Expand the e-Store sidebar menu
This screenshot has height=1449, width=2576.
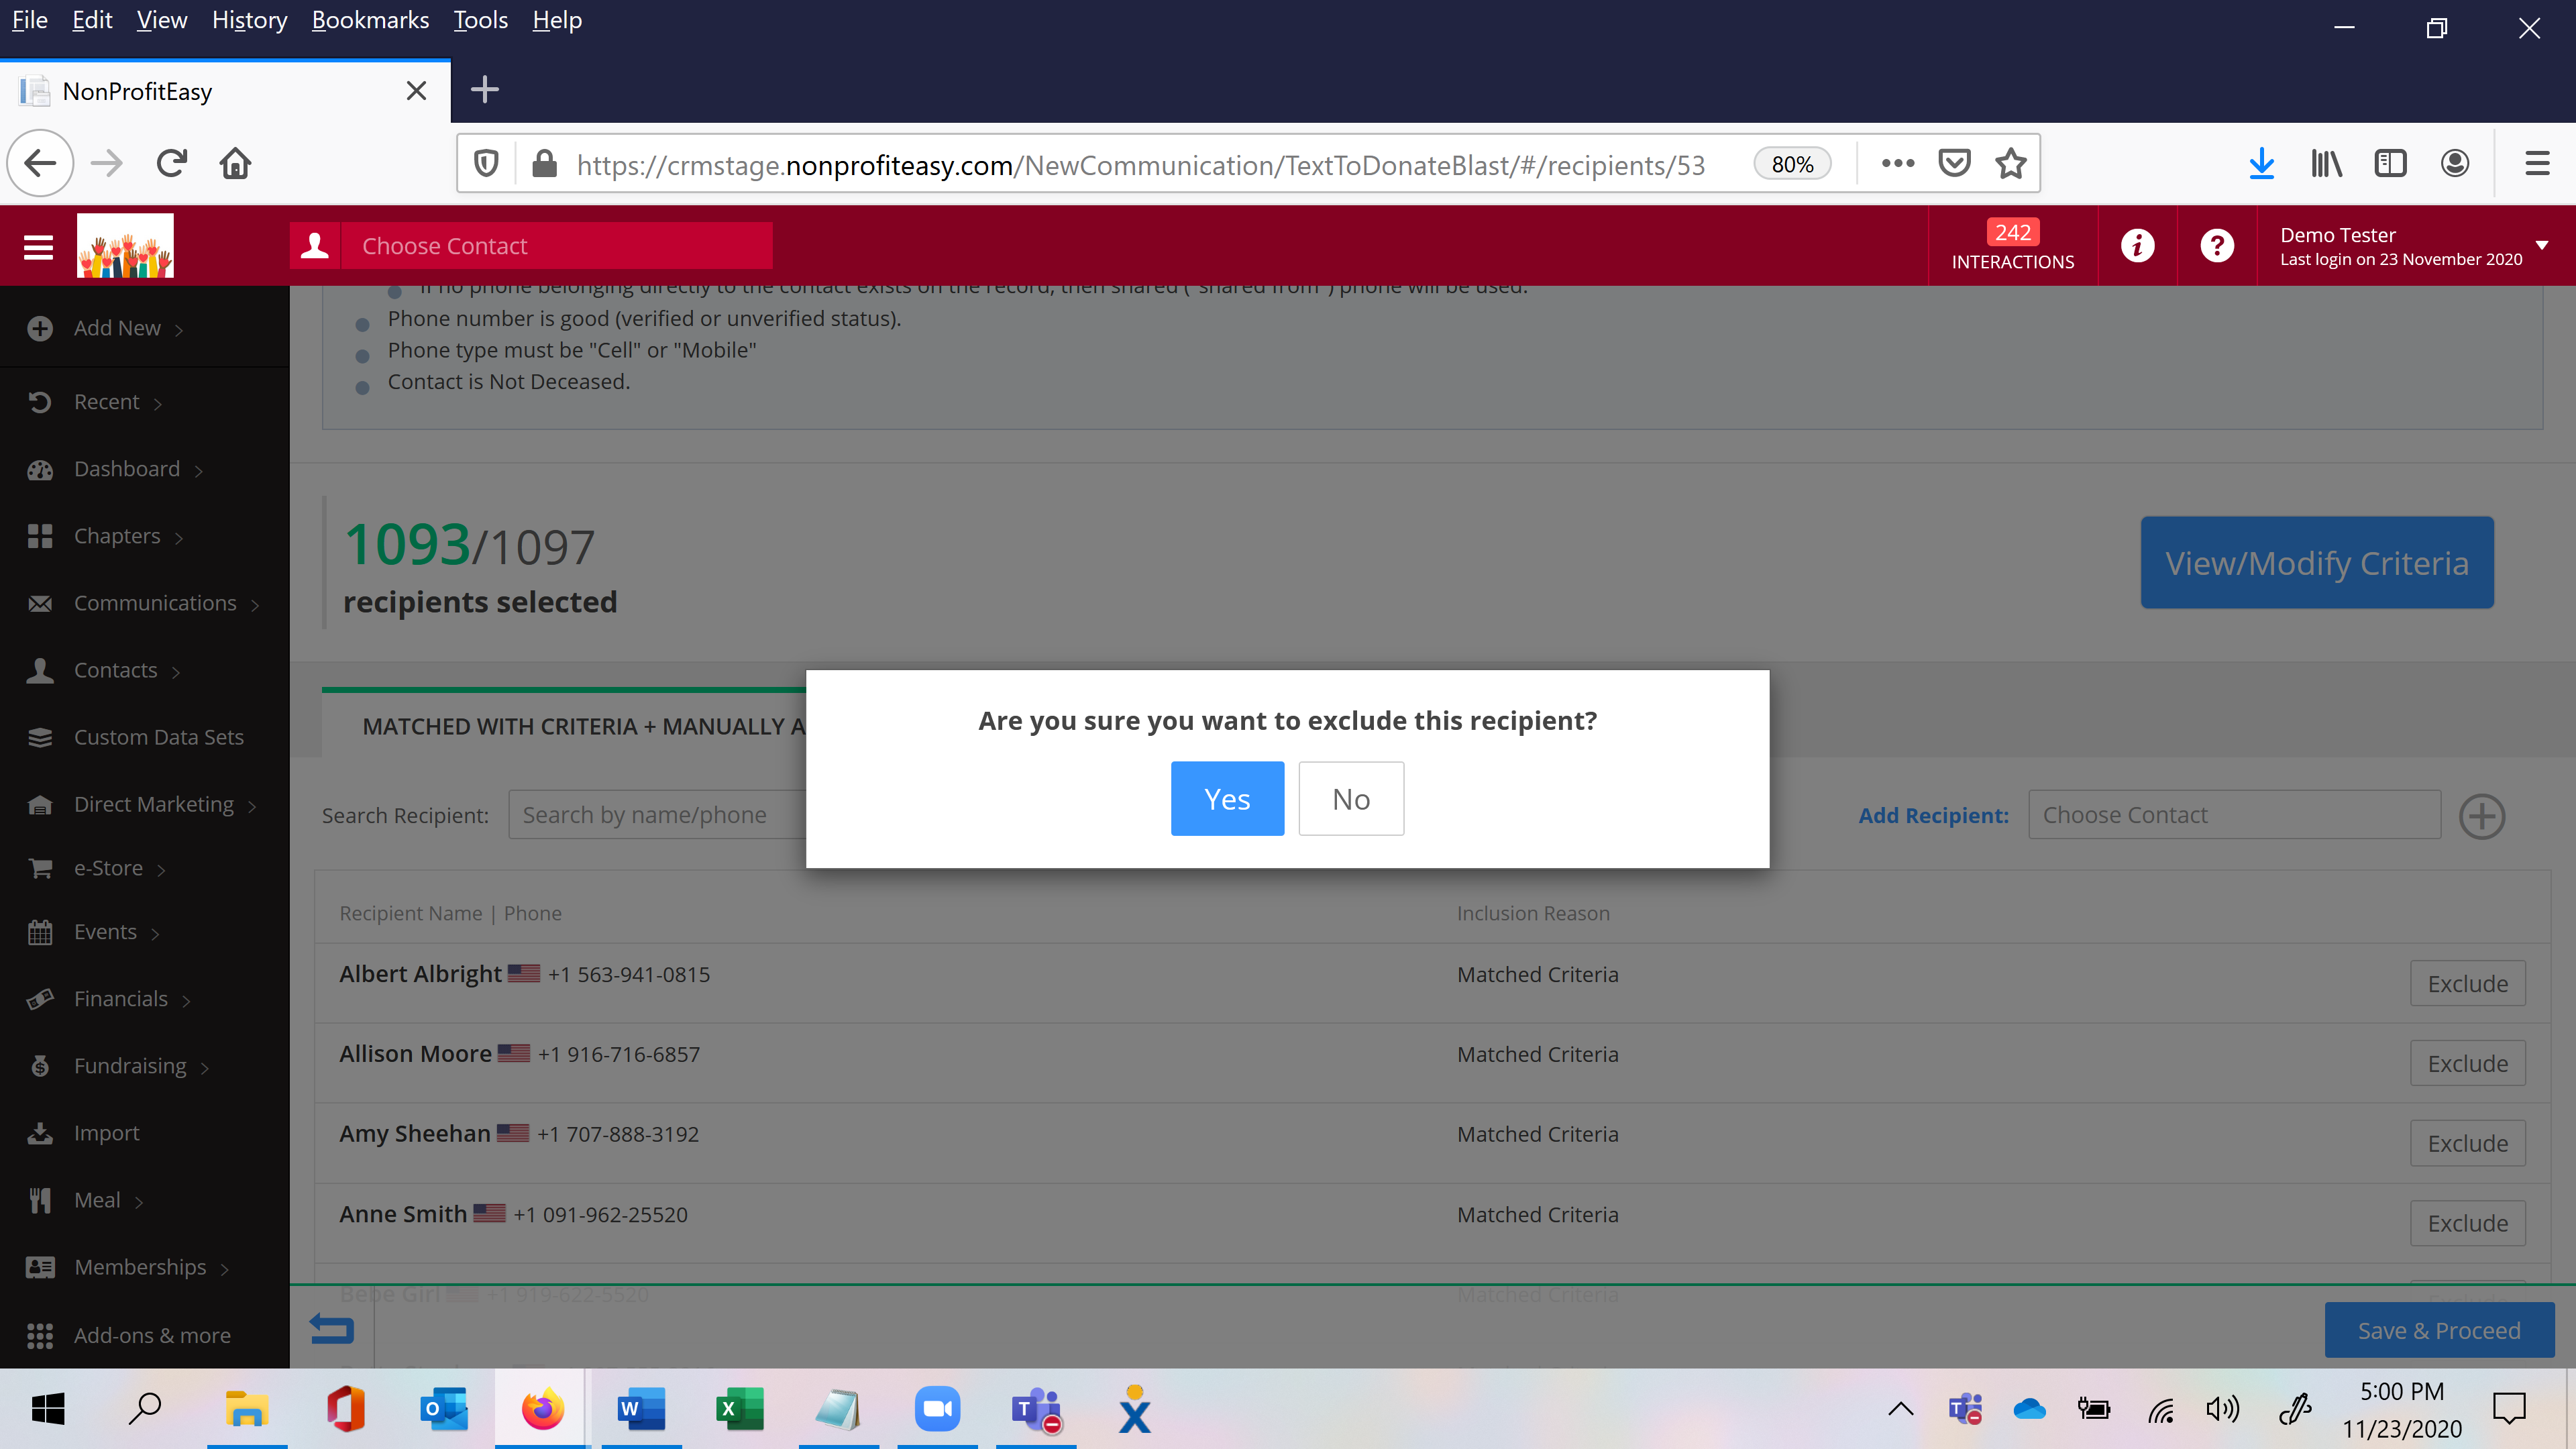[x=108, y=868]
